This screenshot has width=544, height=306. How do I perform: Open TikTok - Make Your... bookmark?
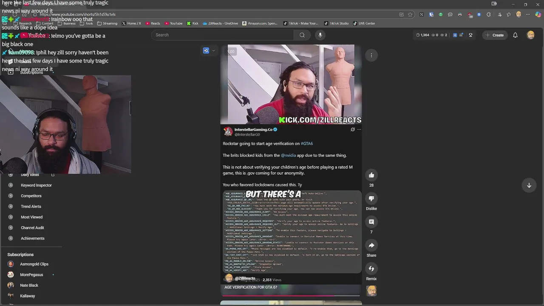300,23
